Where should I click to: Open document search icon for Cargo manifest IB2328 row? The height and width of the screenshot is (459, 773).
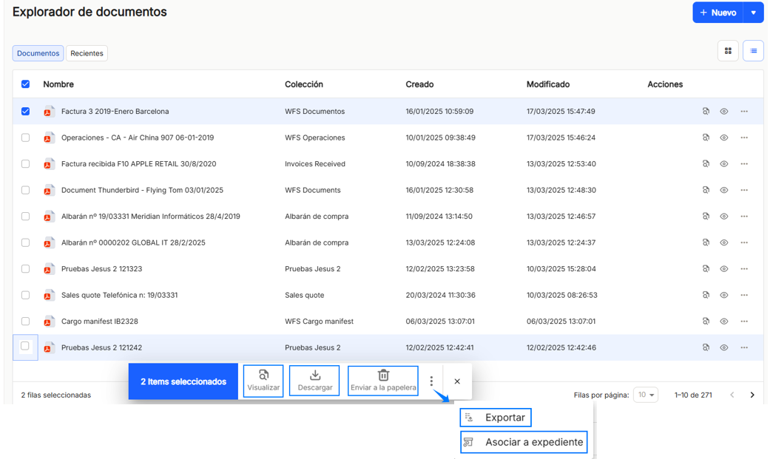coord(706,321)
